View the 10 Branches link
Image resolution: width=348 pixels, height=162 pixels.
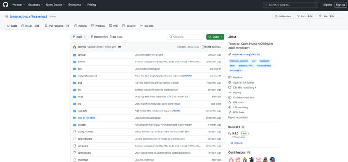click(x=99, y=37)
